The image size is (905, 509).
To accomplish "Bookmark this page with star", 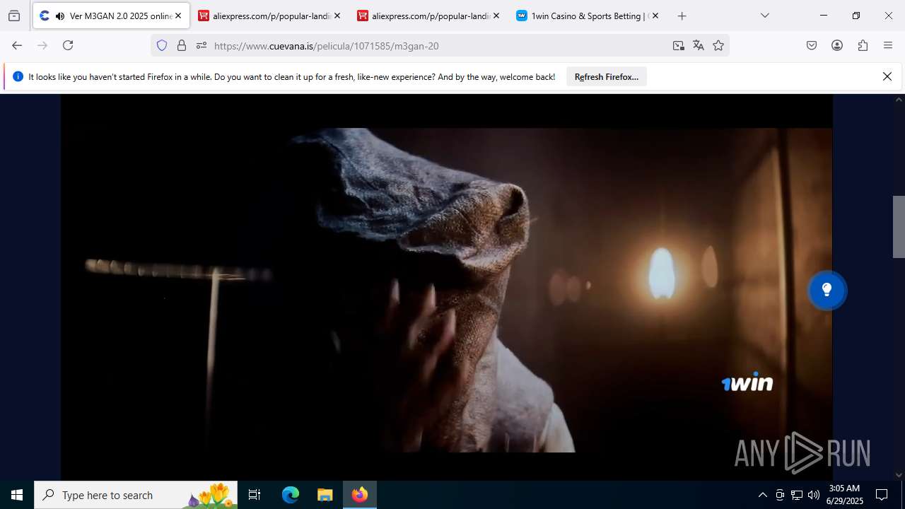I will pos(718,45).
